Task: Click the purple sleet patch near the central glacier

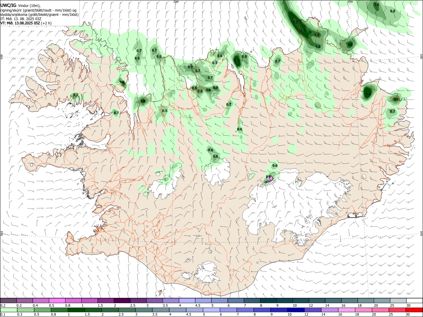Action: (269, 180)
